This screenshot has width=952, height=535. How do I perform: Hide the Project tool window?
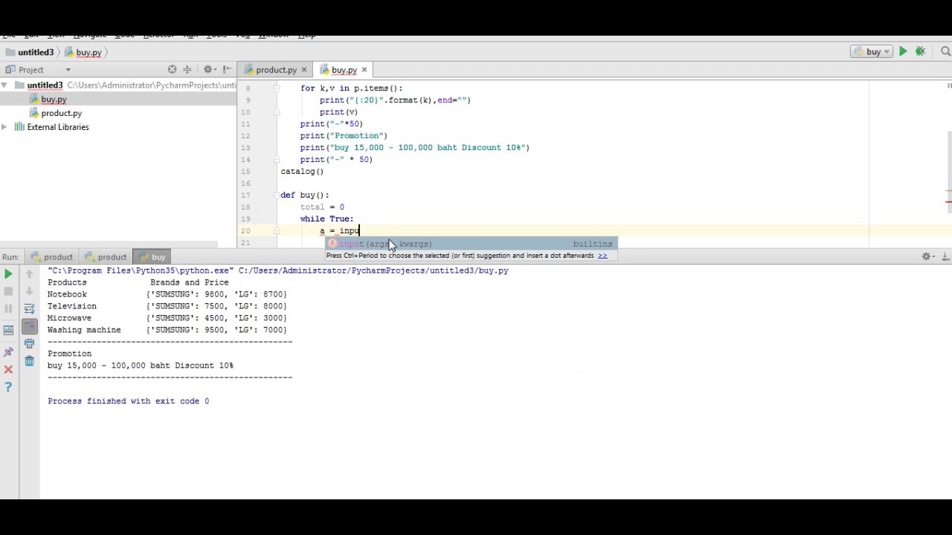(227, 70)
